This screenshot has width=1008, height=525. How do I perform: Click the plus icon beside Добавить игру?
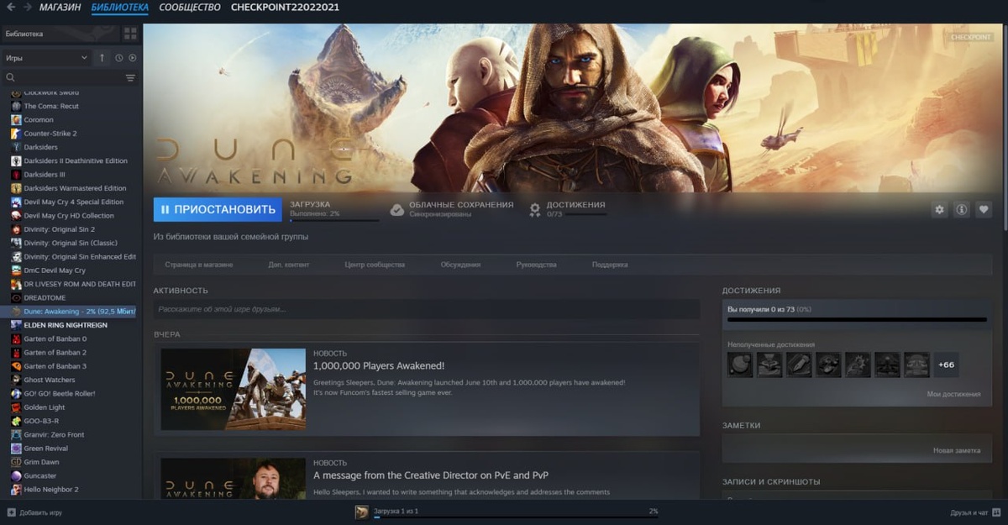(x=11, y=512)
